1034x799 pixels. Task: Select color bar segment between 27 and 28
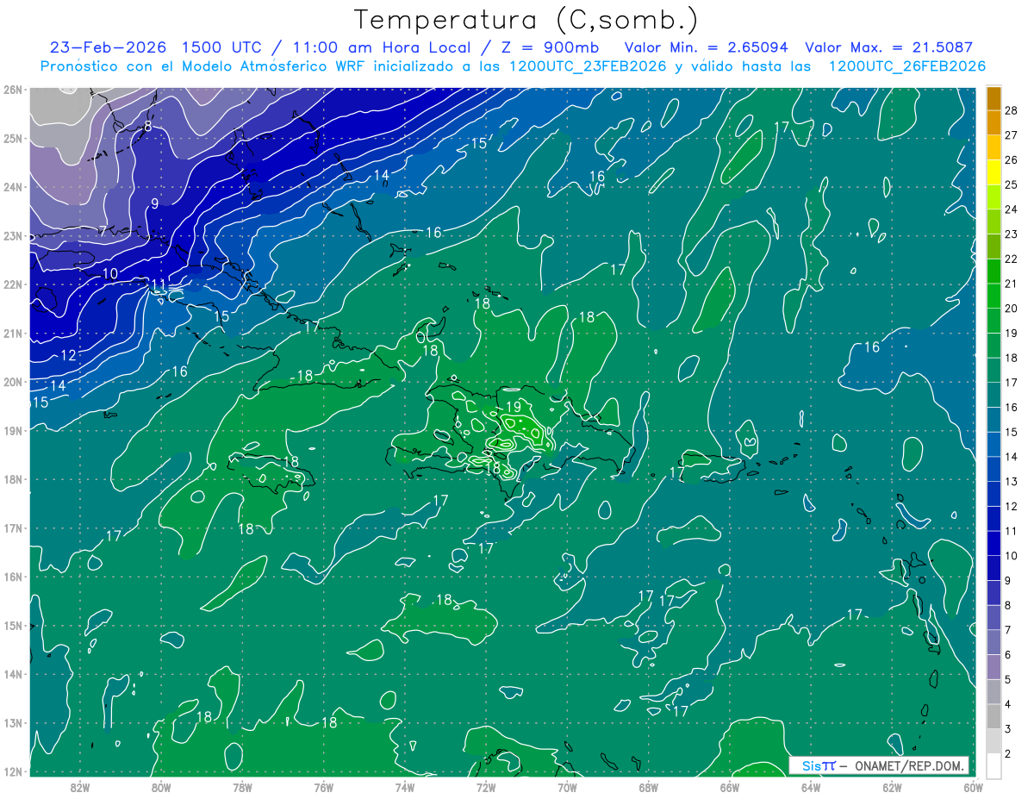pyautogui.click(x=994, y=122)
